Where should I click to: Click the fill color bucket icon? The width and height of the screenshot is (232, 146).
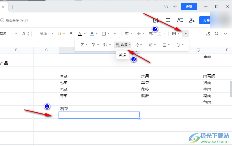(x=92, y=34)
